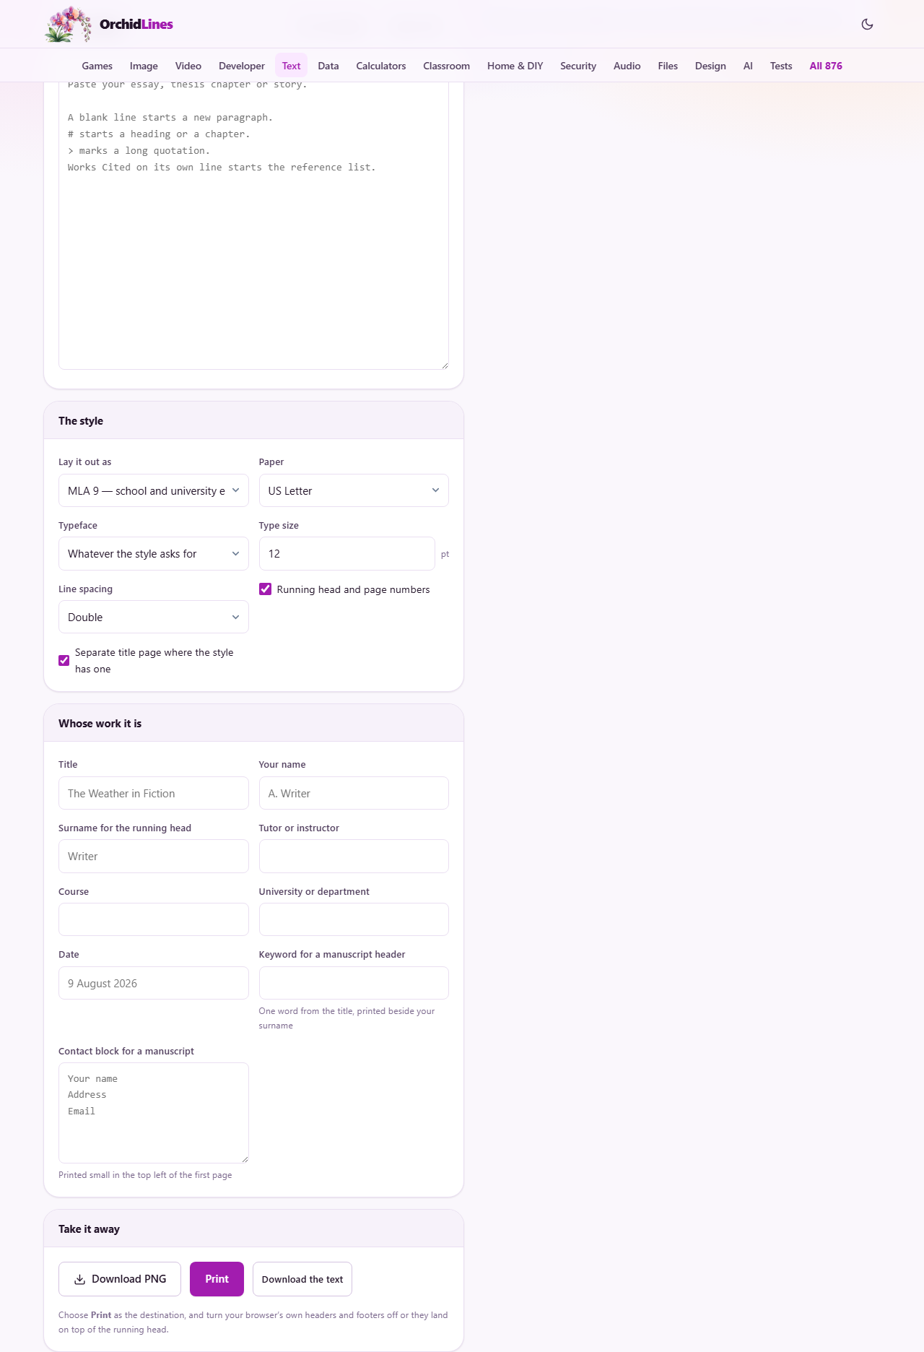The image size is (924, 1352).
Task: Switch to the Image category
Action: (144, 66)
